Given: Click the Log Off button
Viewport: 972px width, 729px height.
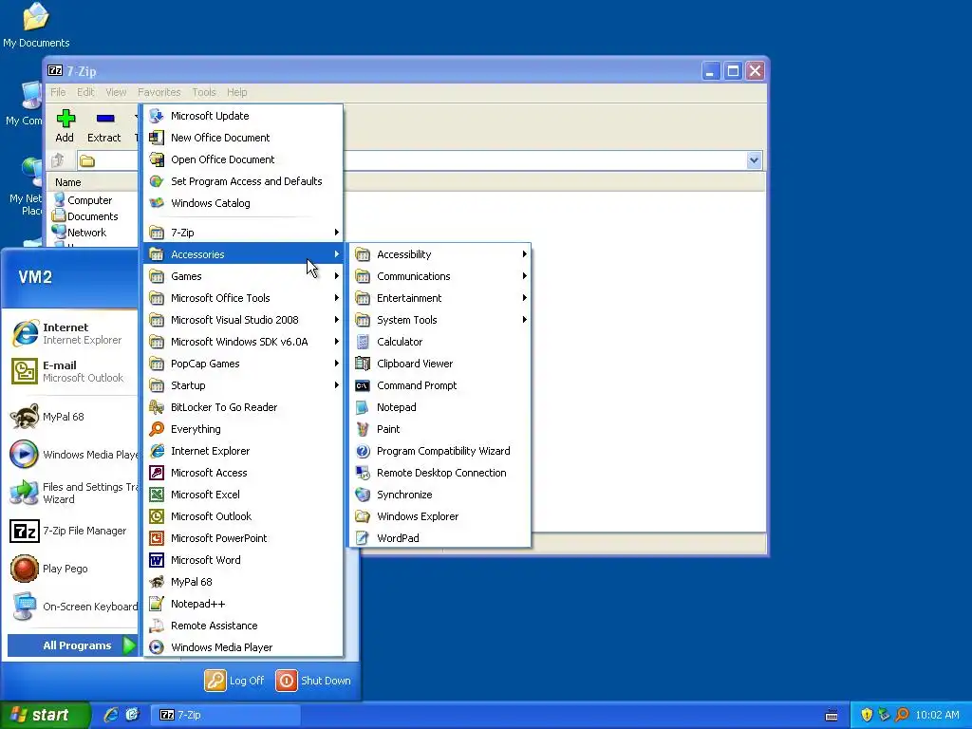Looking at the screenshot, I should (x=234, y=680).
